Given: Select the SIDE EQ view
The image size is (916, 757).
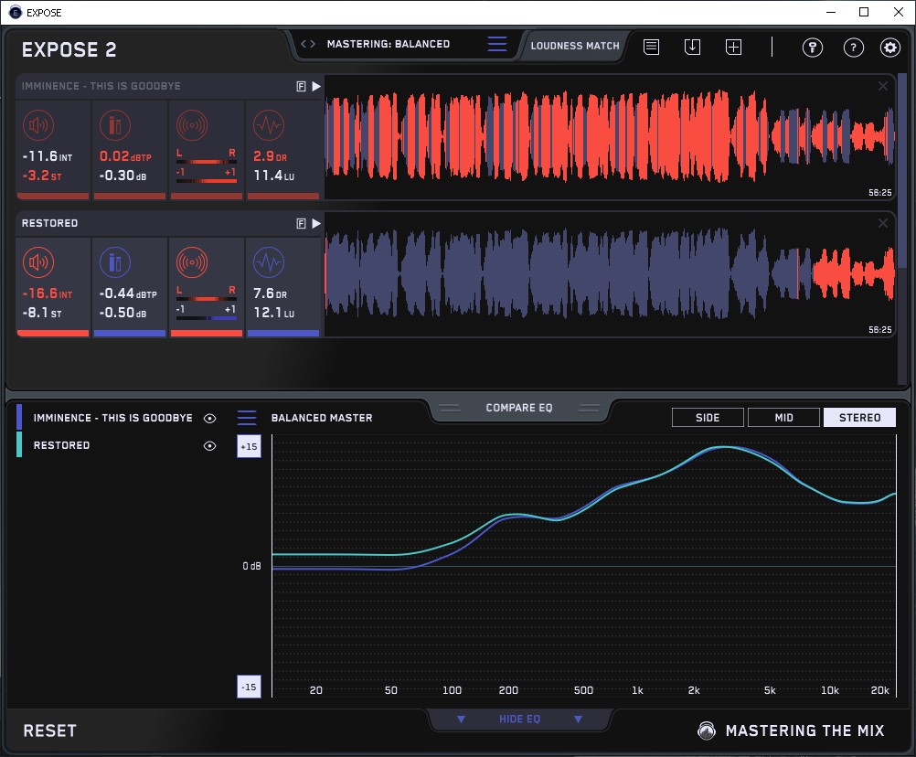Looking at the screenshot, I should pos(708,418).
